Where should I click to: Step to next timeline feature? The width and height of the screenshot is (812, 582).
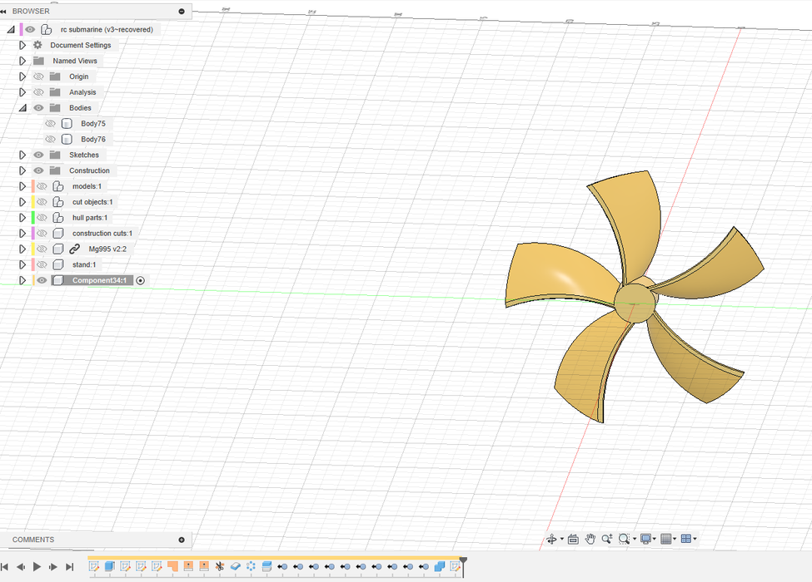52,567
